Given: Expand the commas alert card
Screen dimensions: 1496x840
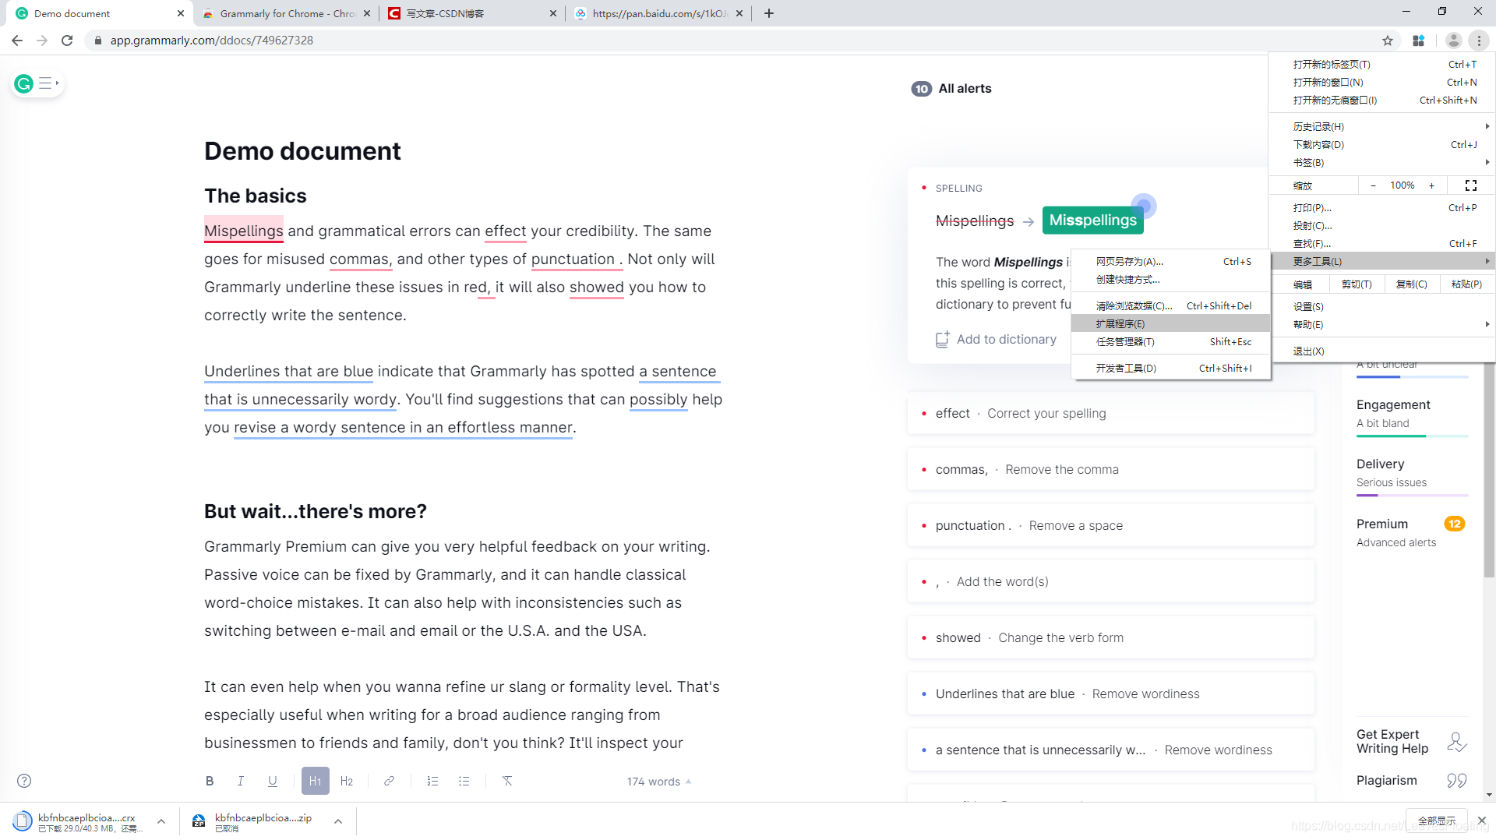Looking at the screenshot, I should pyautogui.click(x=1110, y=469).
